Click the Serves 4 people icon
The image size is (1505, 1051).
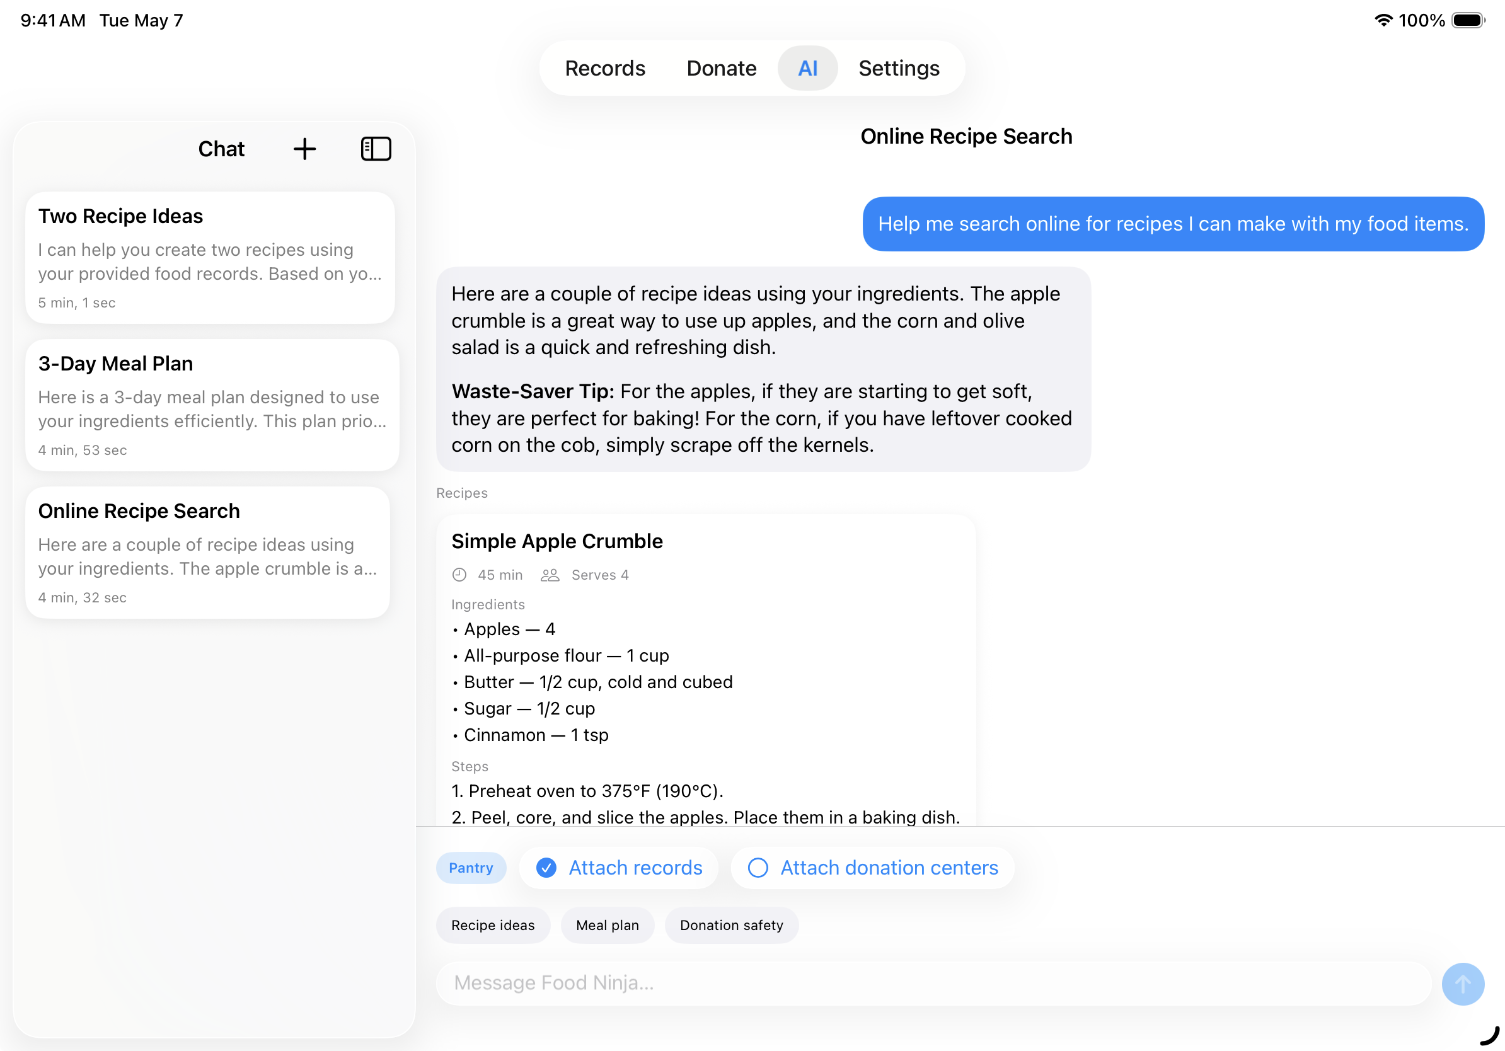click(x=551, y=575)
